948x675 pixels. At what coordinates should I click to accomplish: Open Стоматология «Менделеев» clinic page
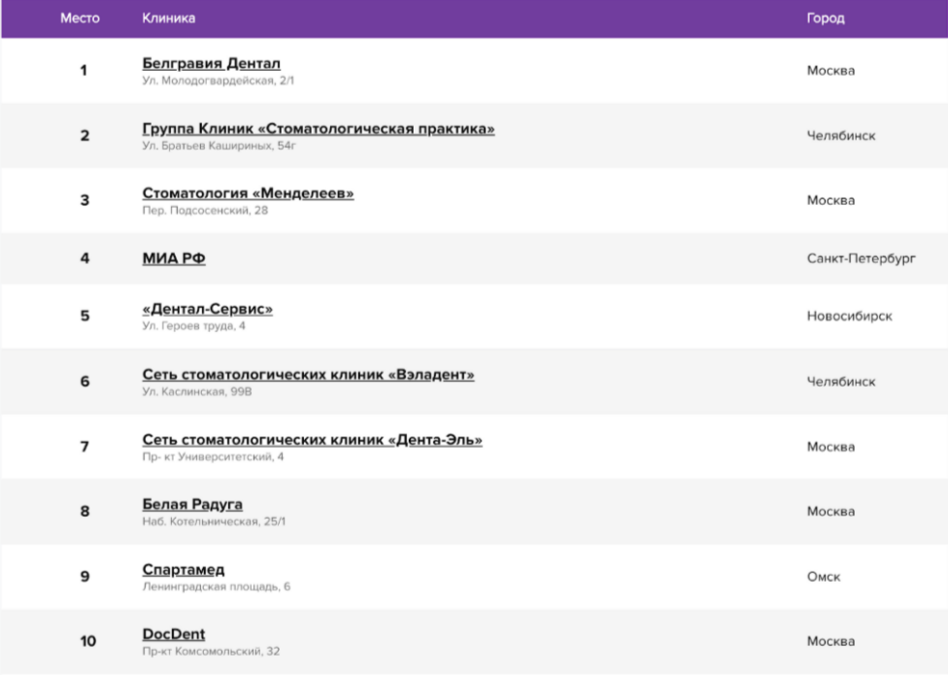coord(248,194)
